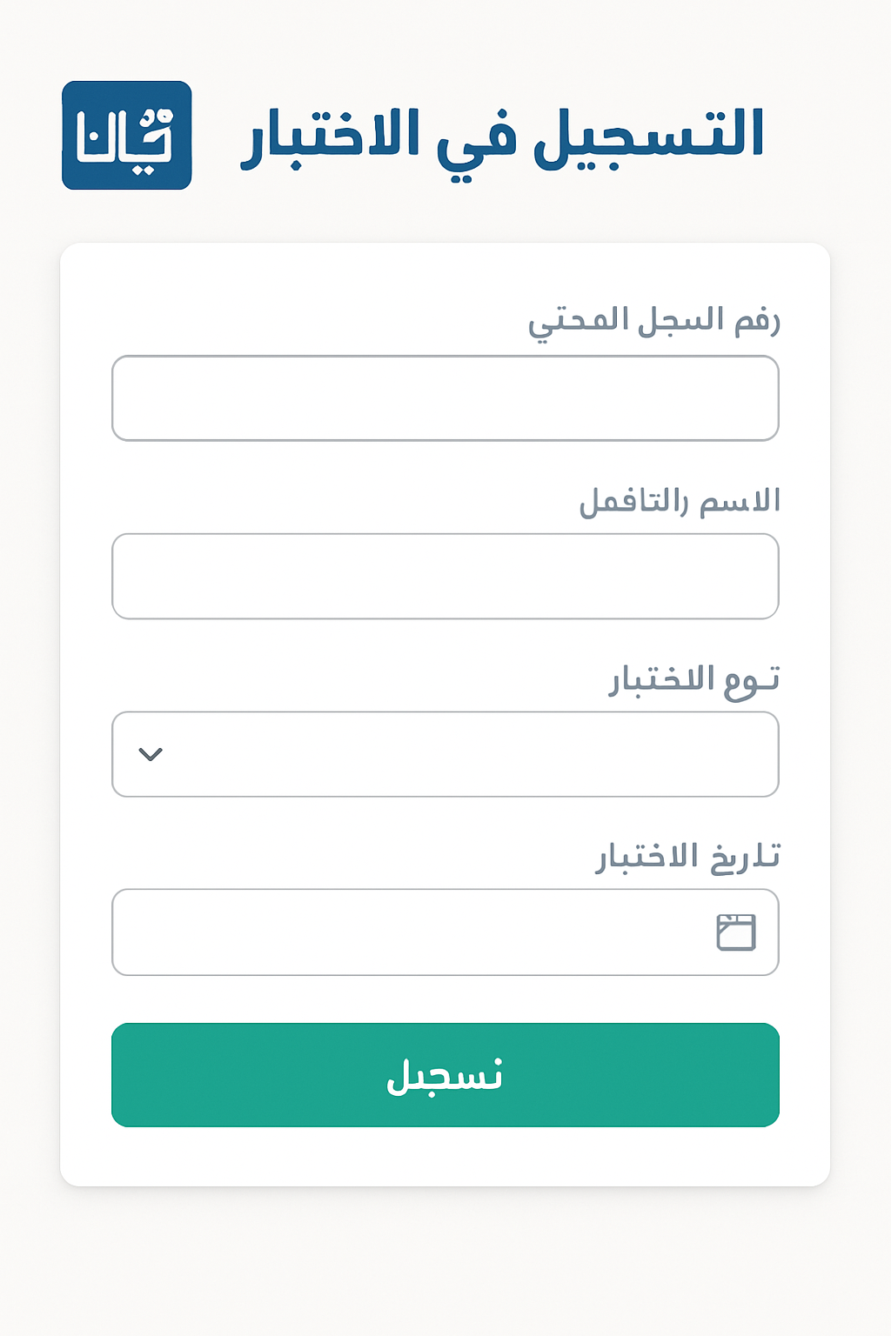Click the registry number (رقم السجل) input field

(x=445, y=398)
